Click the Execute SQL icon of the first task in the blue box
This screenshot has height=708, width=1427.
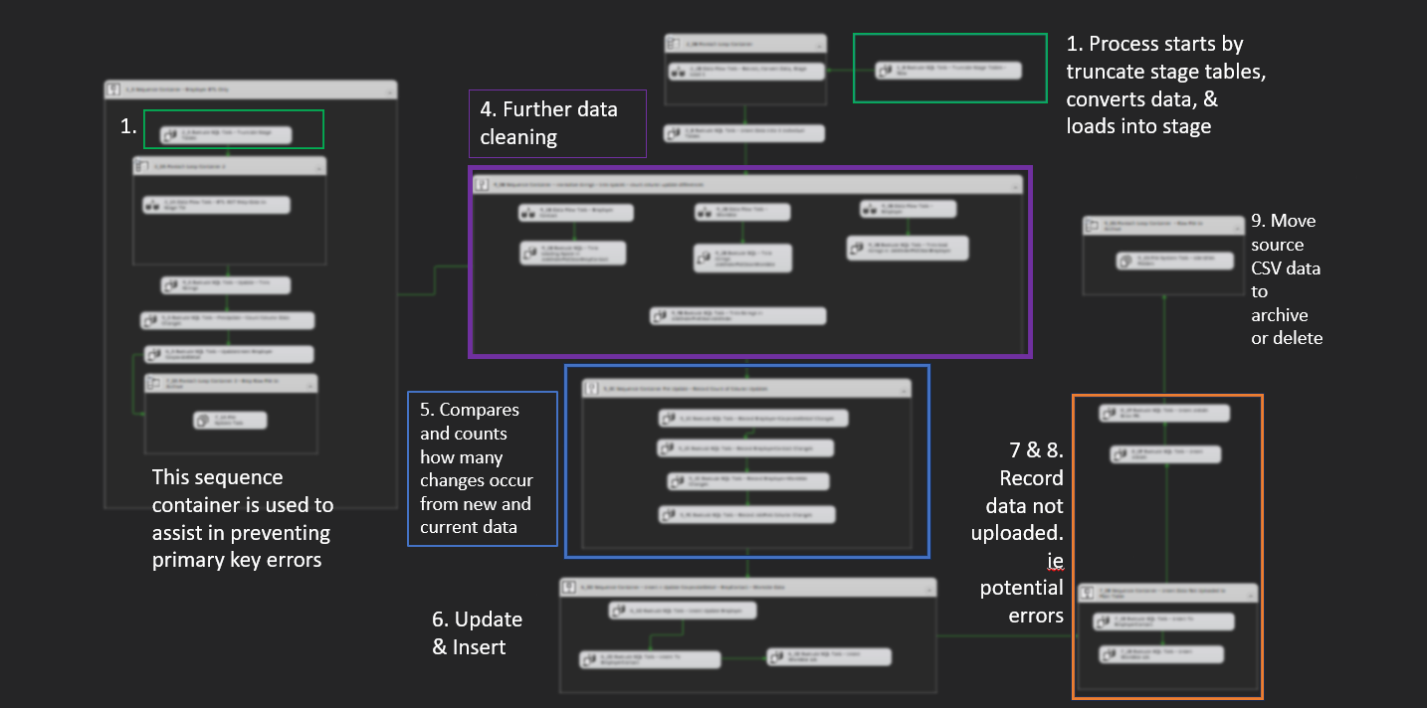(x=667, y=419)
